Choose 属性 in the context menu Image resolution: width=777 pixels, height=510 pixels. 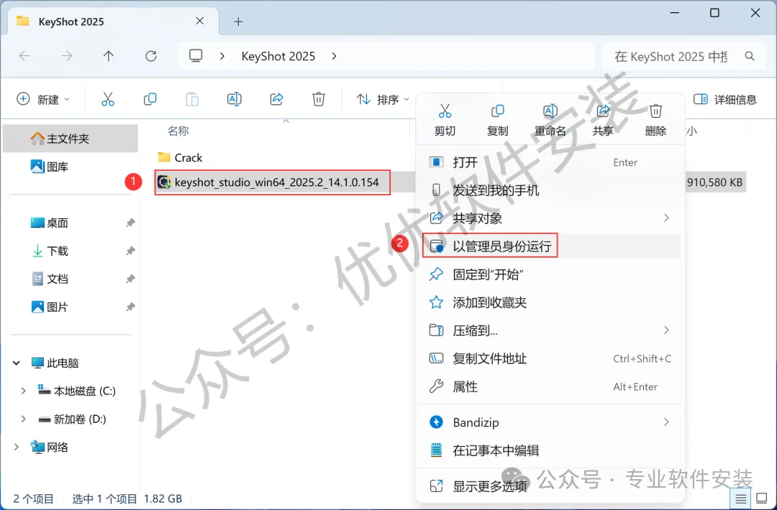(x=550, y=386)
